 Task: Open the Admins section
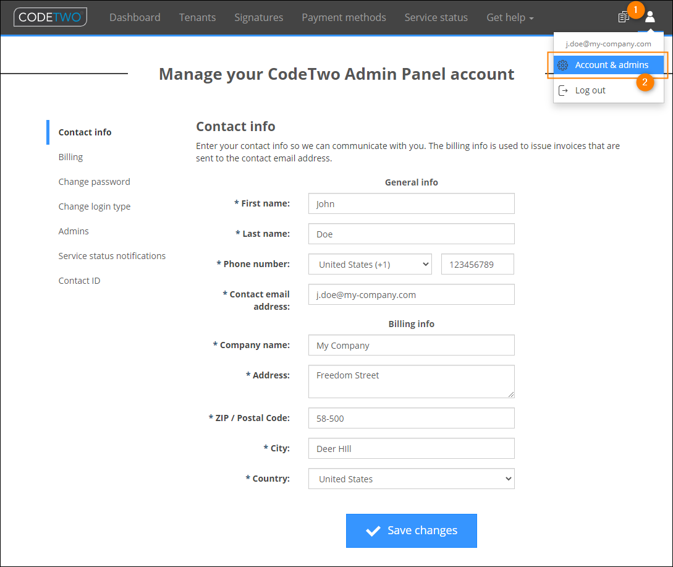click(73, 231)
